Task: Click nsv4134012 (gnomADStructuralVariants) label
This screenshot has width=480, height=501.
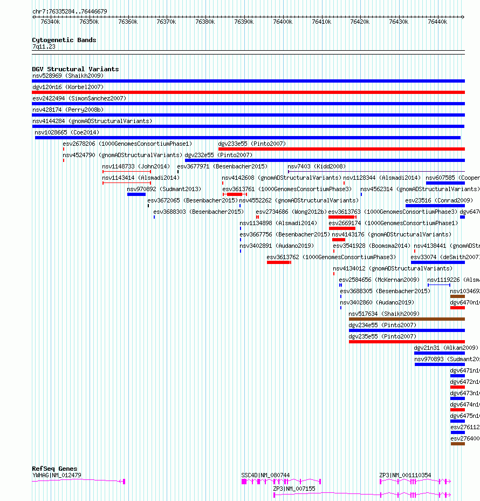Action: click(393, 268)
